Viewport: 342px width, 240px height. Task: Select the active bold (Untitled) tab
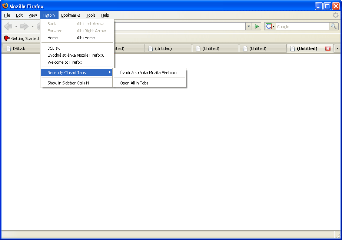[310, 49]
